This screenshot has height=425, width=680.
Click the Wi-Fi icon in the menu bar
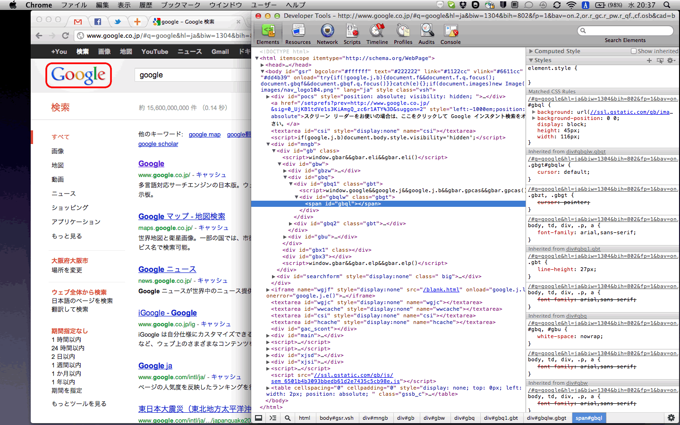pyautogui.click(x=571, y=5)
